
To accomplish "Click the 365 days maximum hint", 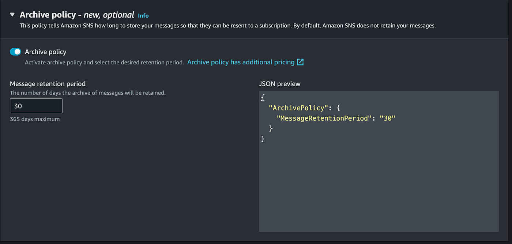I will 35,119.
